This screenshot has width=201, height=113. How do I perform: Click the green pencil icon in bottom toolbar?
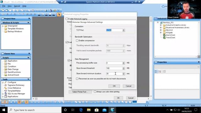click(x=23, y=102)
